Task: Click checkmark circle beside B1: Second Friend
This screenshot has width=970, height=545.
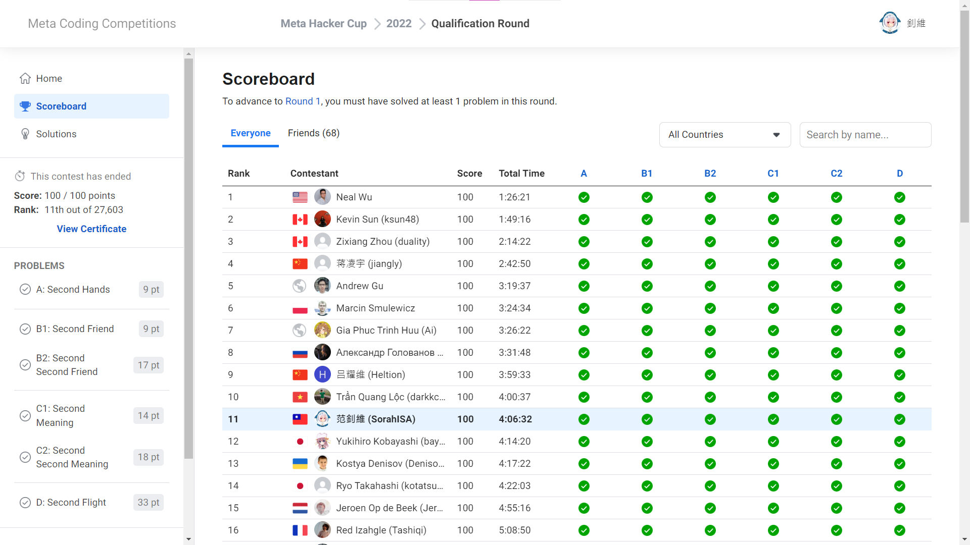Action: click(25, 329)
